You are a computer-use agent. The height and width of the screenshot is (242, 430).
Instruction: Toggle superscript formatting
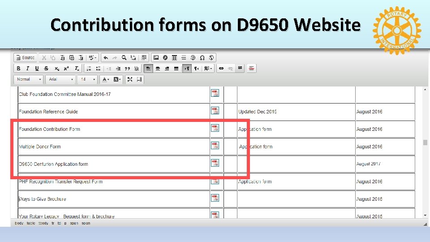pos(66,68)
